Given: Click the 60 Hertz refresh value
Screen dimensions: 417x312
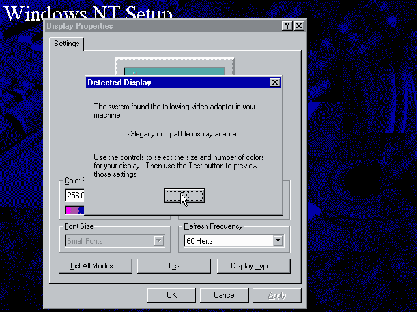Looking at the screenshot, I should (225, 241).
